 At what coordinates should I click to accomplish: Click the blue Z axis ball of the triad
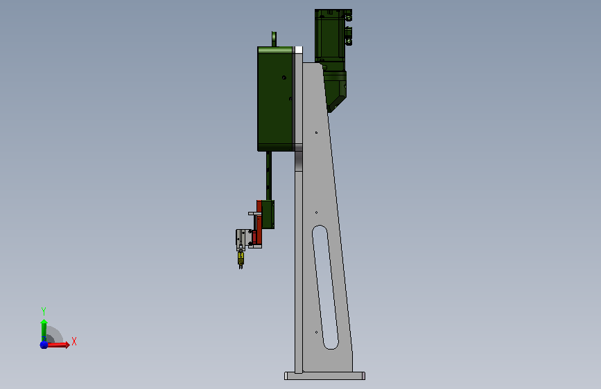pyautogui.click(x=44, y=345)
